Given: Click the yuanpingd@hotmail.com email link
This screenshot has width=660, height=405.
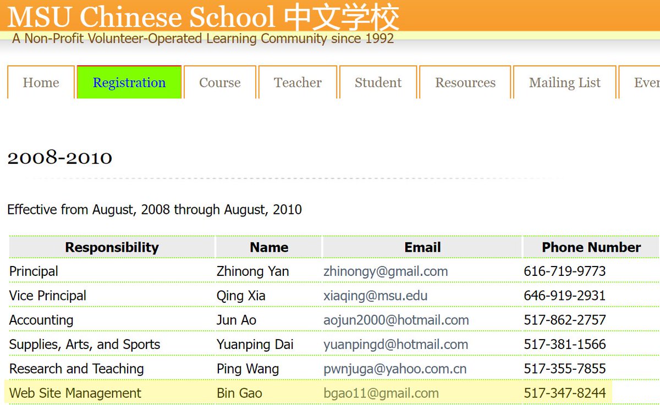Looking at the screenshot, I should [395, 345].
